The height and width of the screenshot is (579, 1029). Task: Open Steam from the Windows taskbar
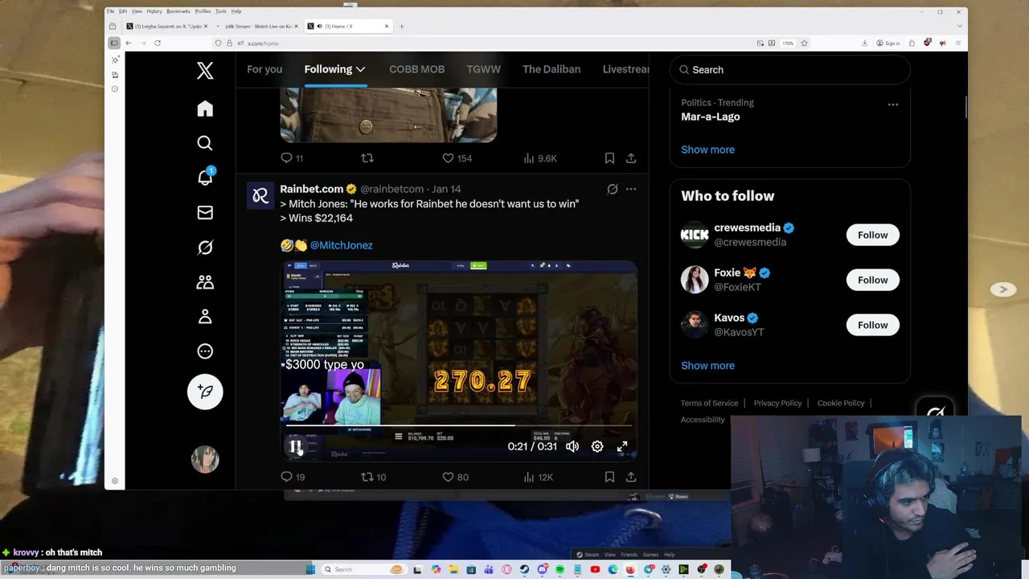(524, 569)
